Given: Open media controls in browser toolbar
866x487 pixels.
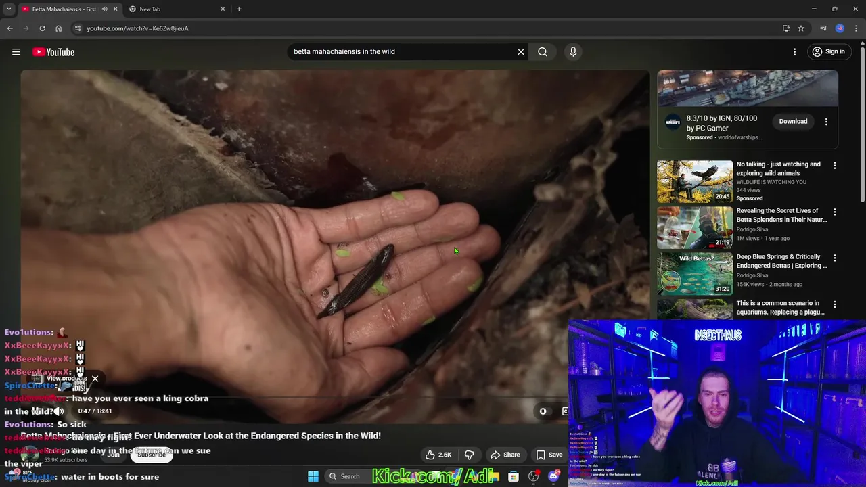Looking at the screenshot, I should pyautogui.click(x=823, y=28).
